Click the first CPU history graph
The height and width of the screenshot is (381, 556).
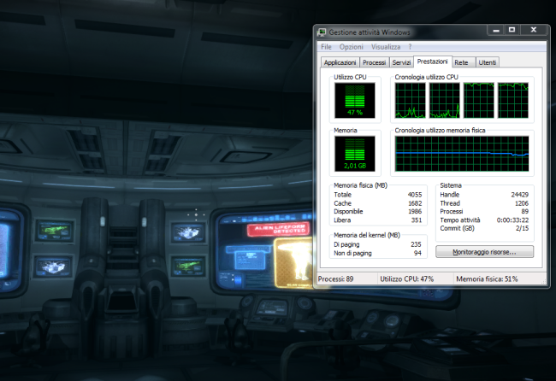[411, 100]
